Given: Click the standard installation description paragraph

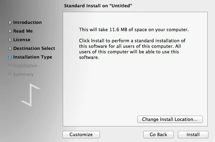Looking at the screenshot, I should 131,50.
